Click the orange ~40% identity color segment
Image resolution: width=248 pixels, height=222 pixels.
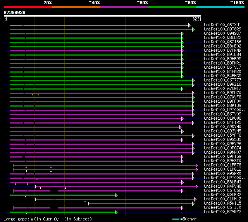coord(76,7)
